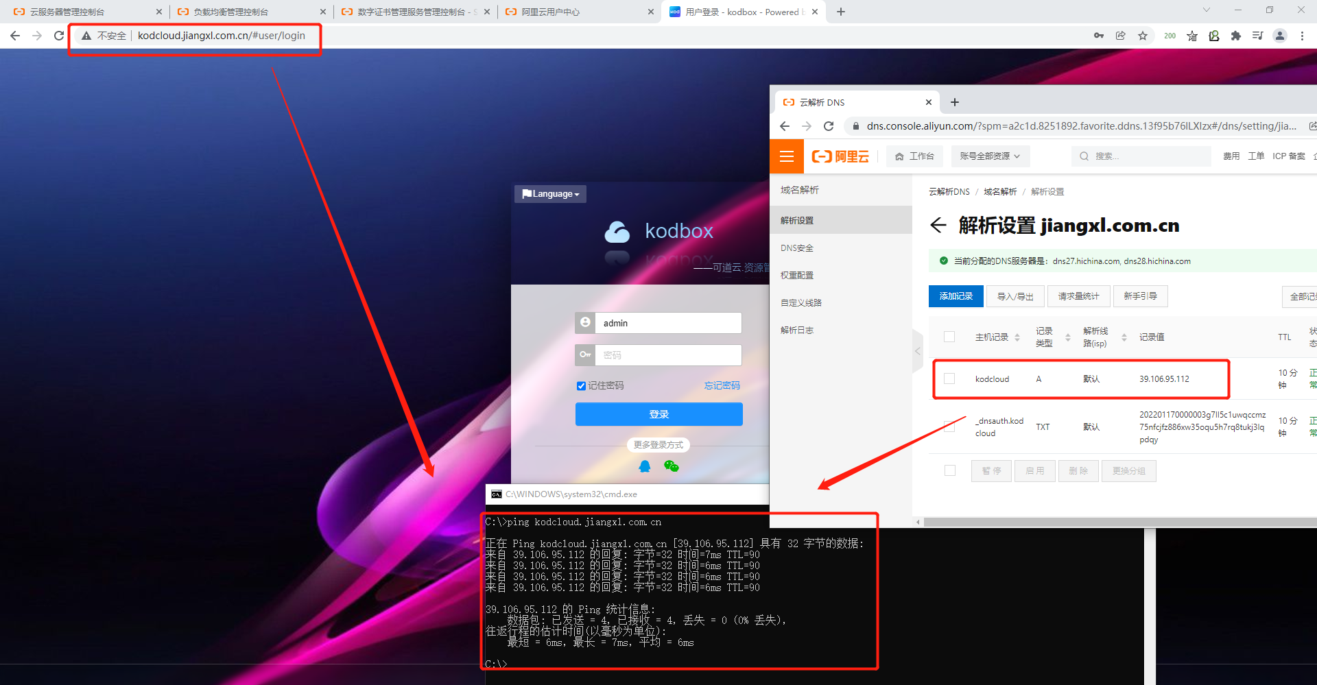Image resolution: width=1317 pixels, height=685 pixels.
Task: Toggle the 记住密码 checkbox
Action: (x=581, y=386)
